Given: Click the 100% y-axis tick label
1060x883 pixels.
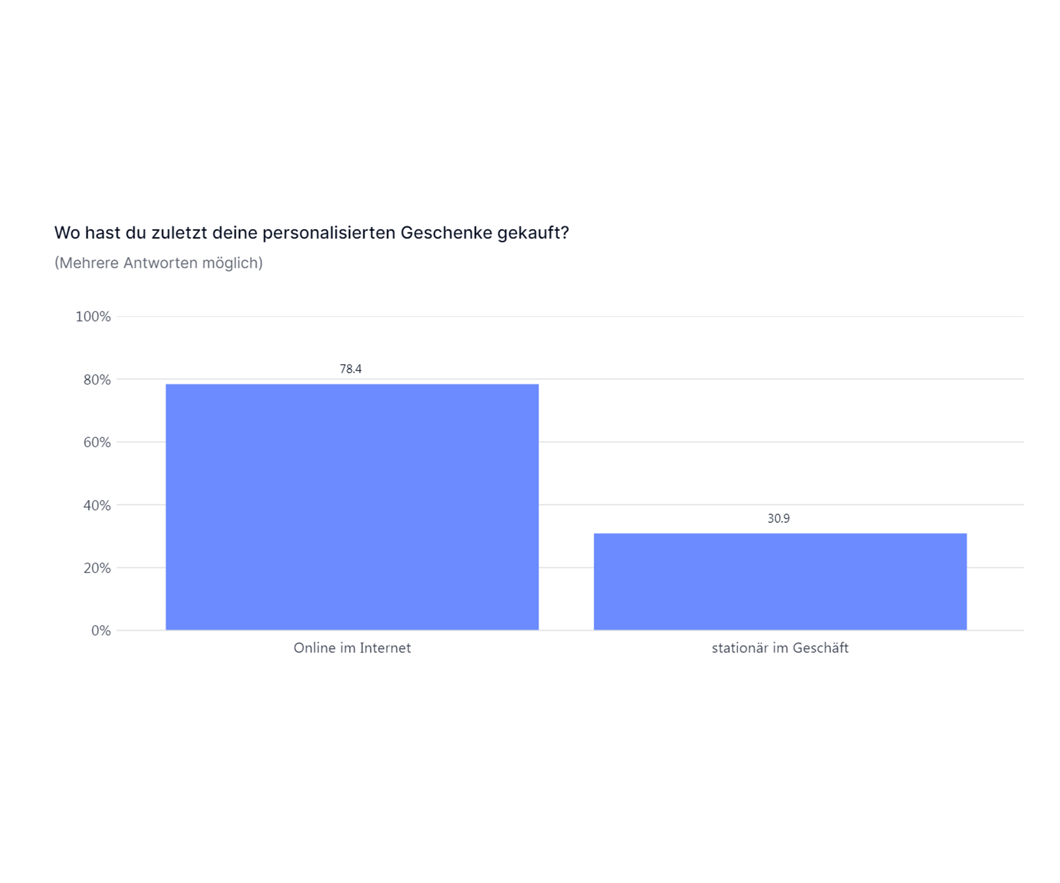Looking at the screenshot, I should click(93, 317).
